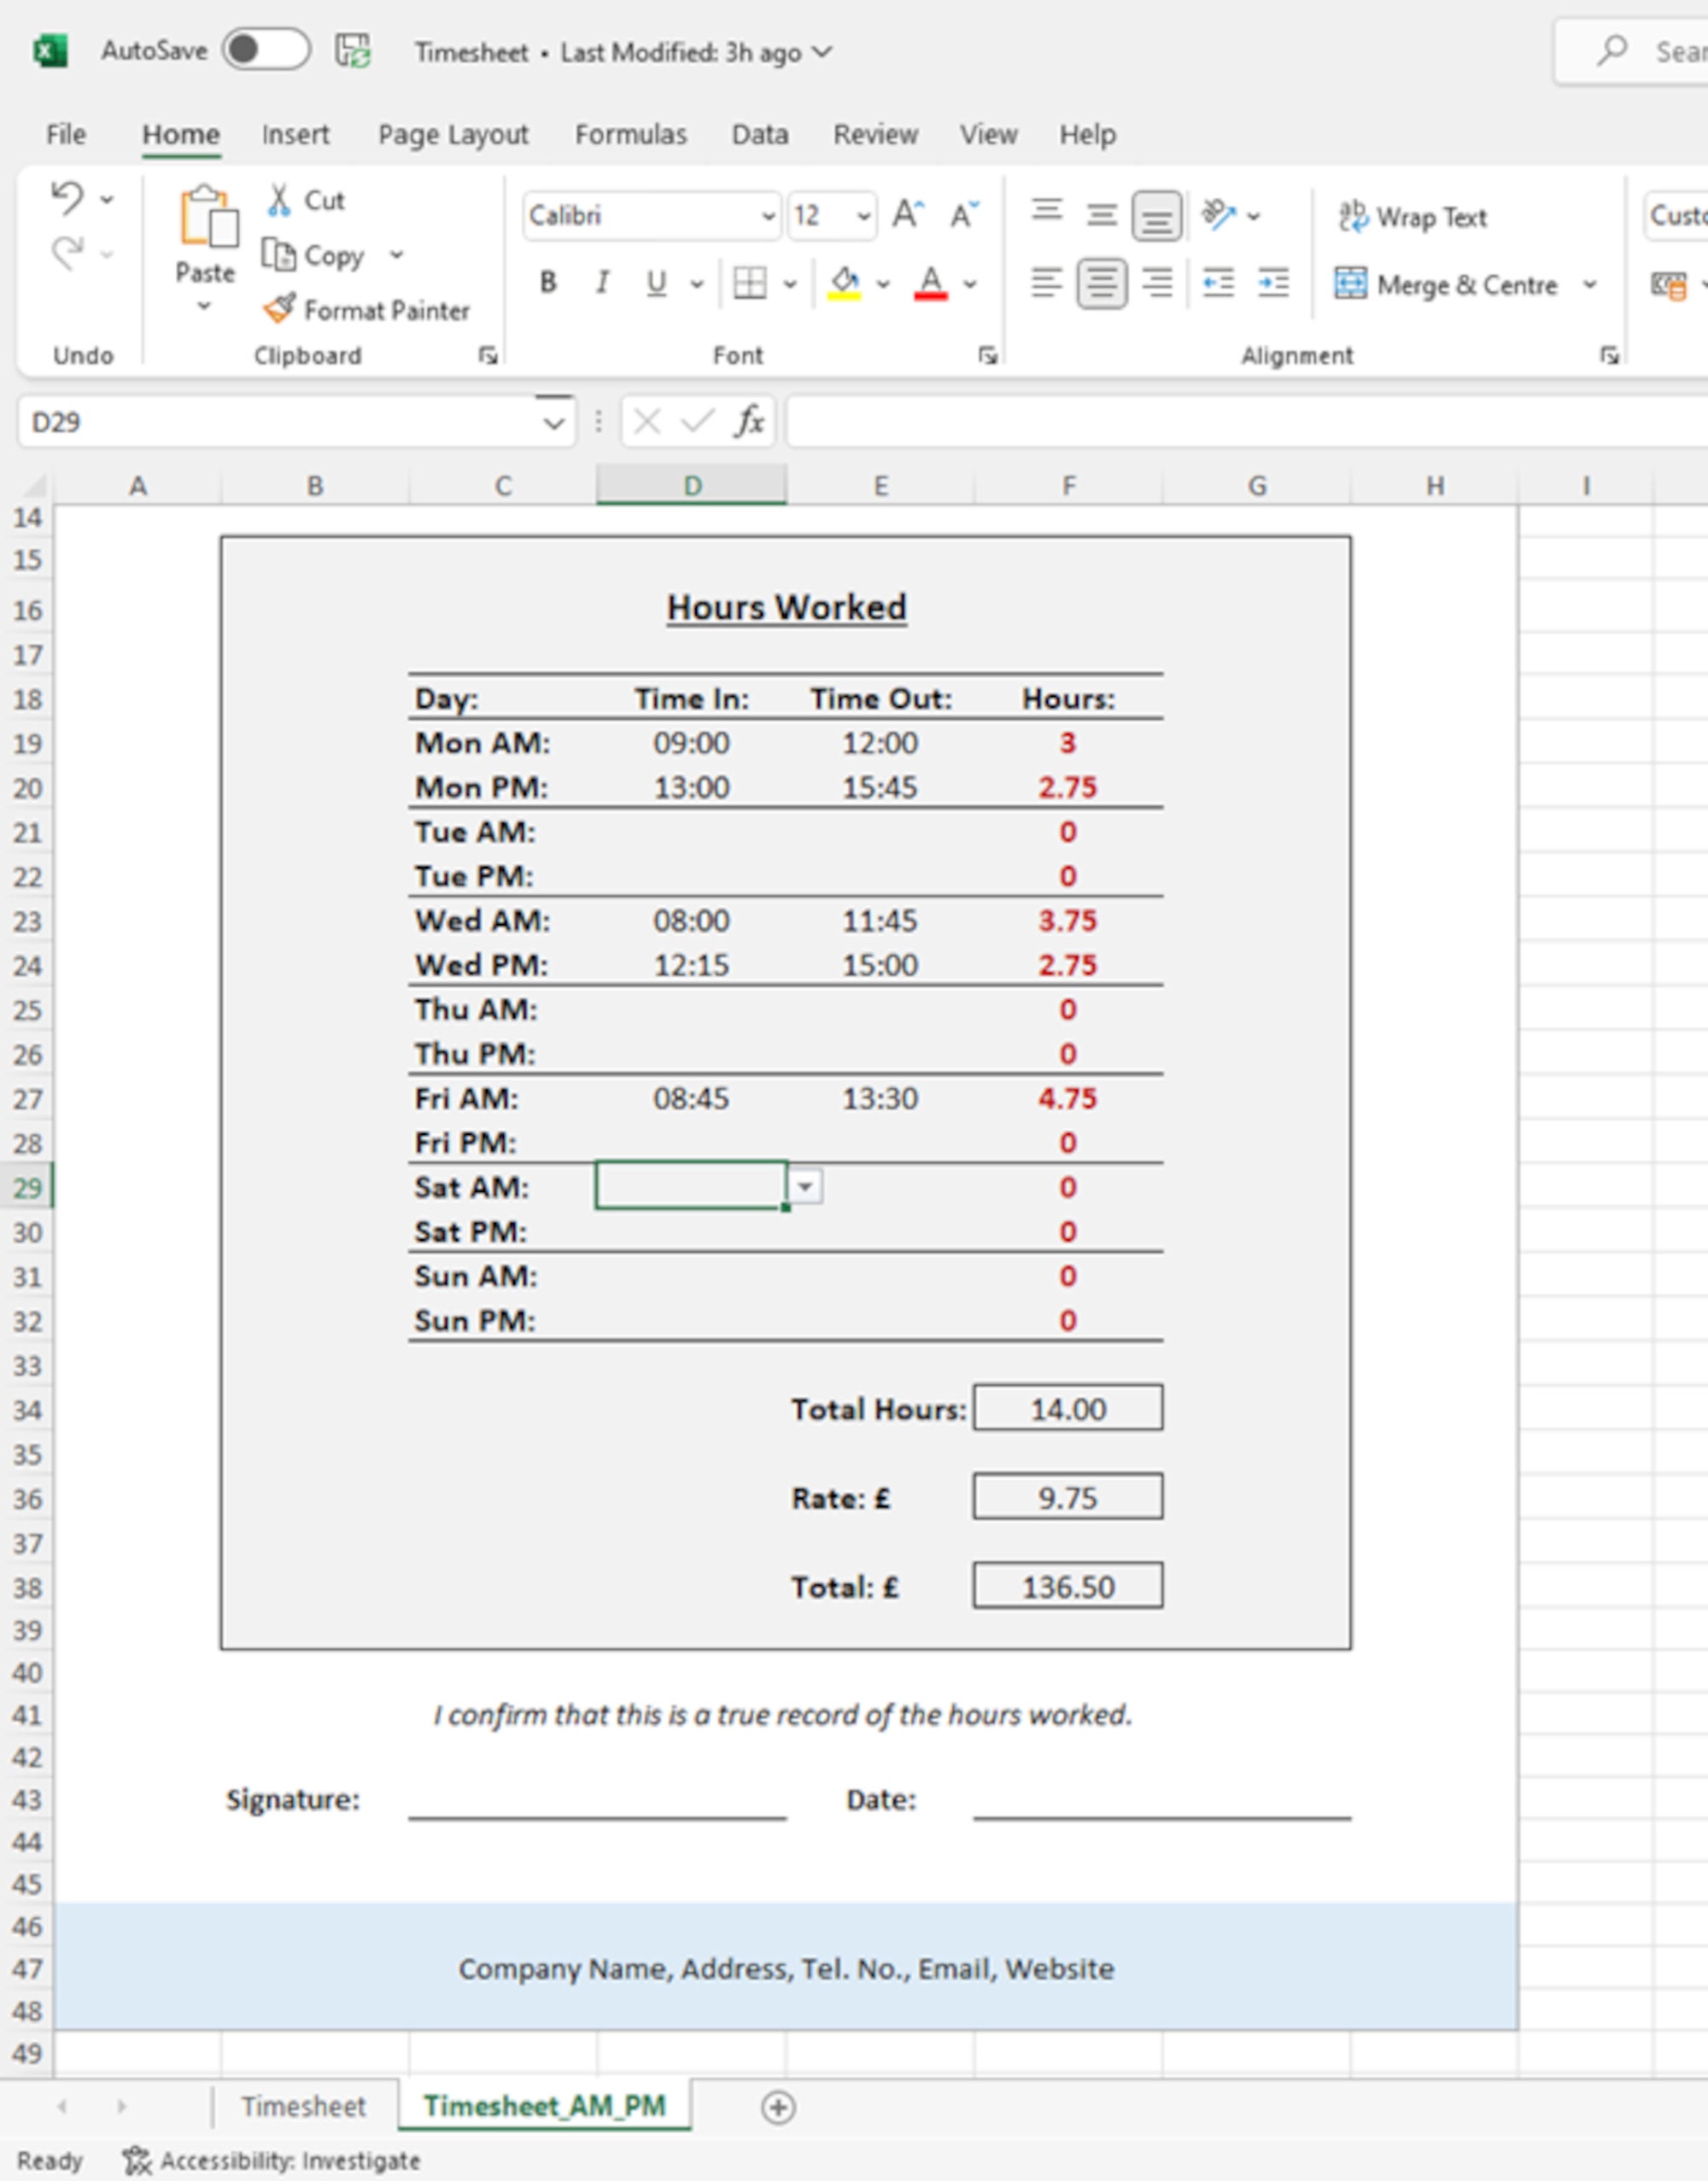This screenshot has height=2181, width=1708.
Task: Apply red font colour A
Action: click(x=931, y=283)
